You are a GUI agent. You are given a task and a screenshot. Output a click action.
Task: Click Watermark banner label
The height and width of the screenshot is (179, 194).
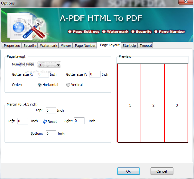click(117, 31)
